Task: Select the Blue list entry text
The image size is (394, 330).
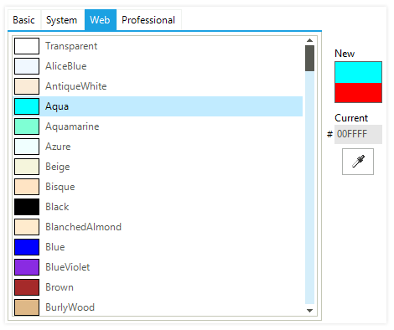Action: pos(55,247)
